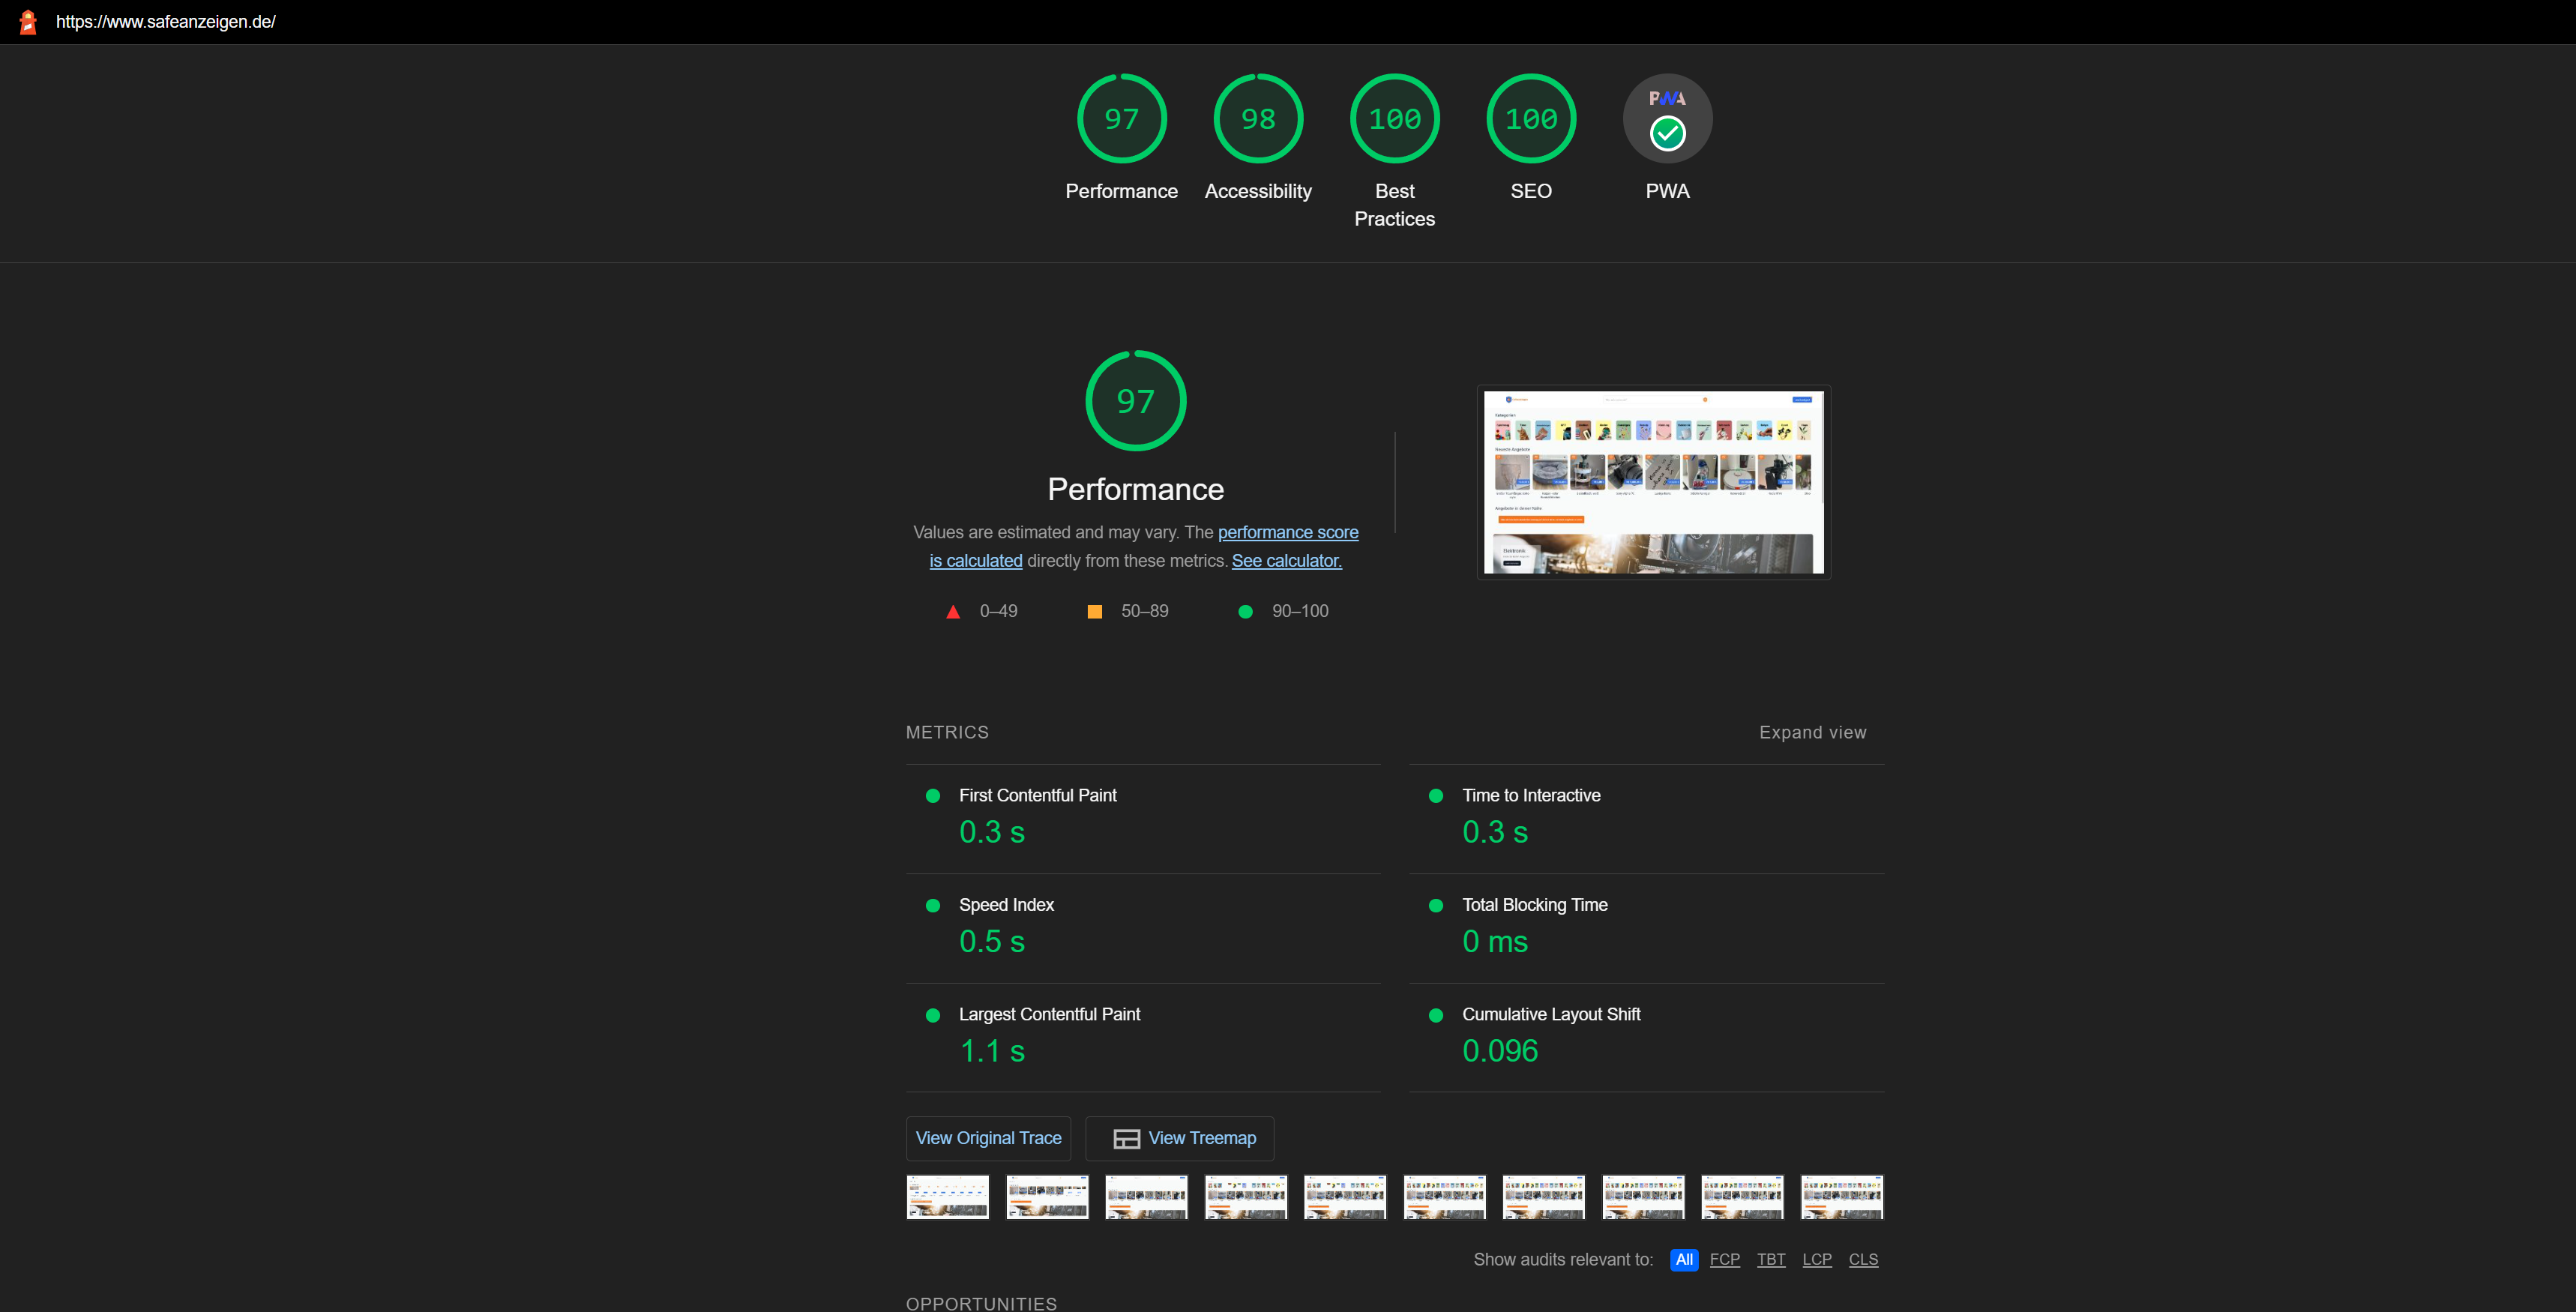This screenshot has height=1312, width=2576.
Task: Click the Lighthouse logo icon
Action: point(28,22)
